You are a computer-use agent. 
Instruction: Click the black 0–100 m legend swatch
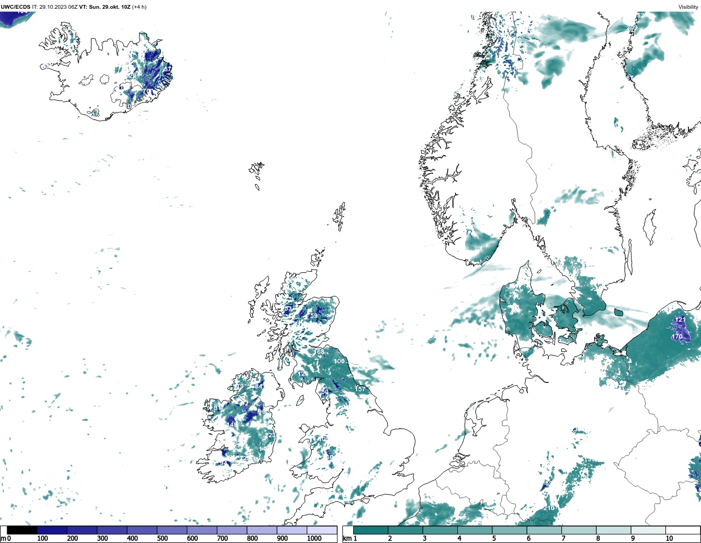click(22, 530)
